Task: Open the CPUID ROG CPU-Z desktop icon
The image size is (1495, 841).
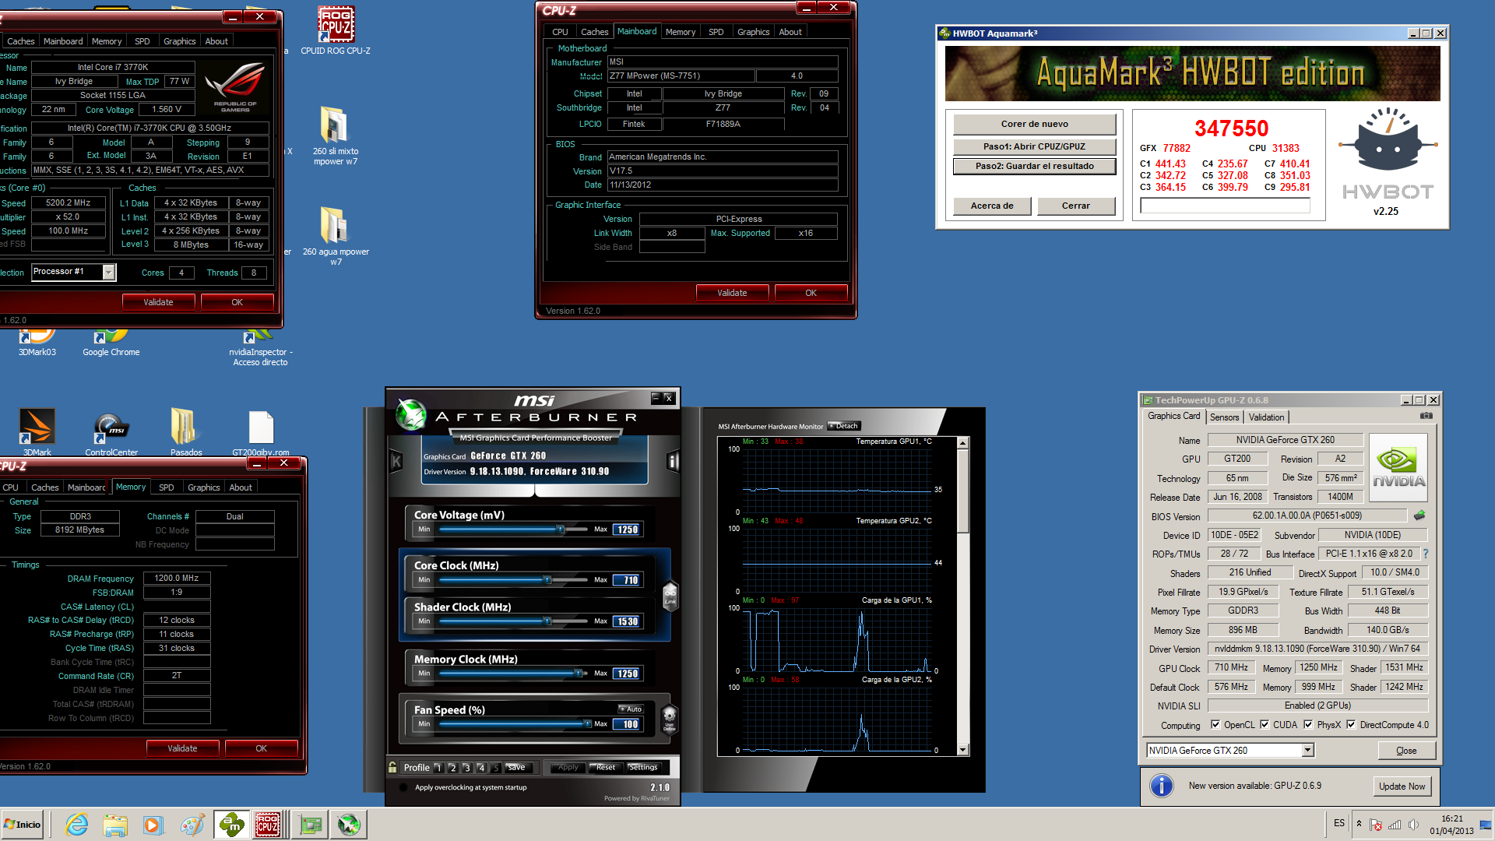Action: tap(336, 30)
